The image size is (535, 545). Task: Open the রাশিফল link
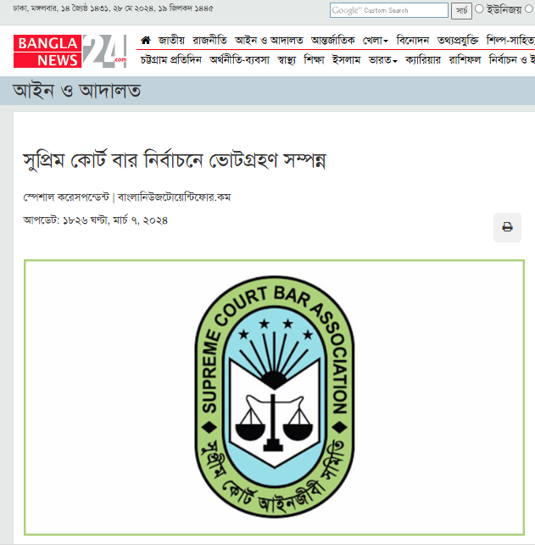(465, 60)
